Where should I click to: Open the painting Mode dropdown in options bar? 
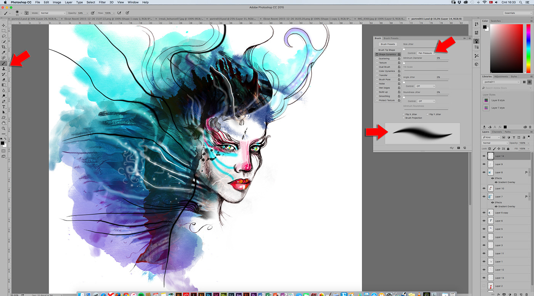click(x=53, y=13)
